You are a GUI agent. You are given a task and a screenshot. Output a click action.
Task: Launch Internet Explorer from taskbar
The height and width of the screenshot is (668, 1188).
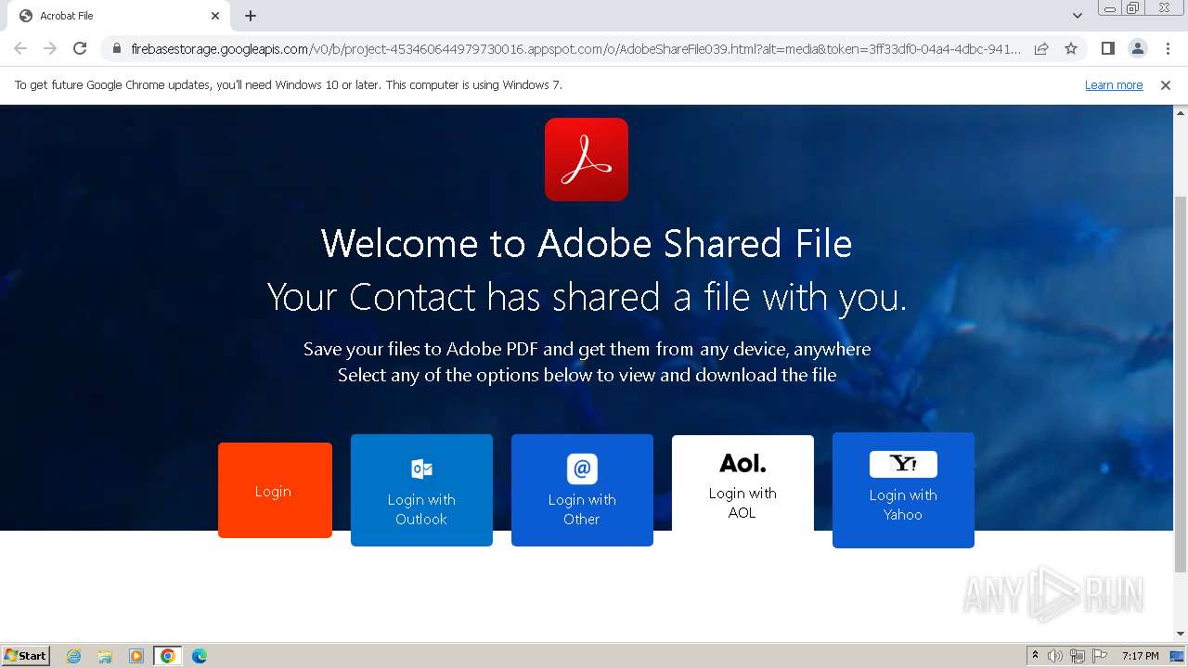click(x=73, y=656)
